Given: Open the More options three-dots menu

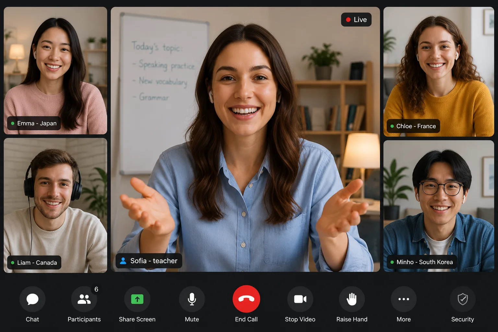Looking at the screenshot, I should [x=404, y=299].
